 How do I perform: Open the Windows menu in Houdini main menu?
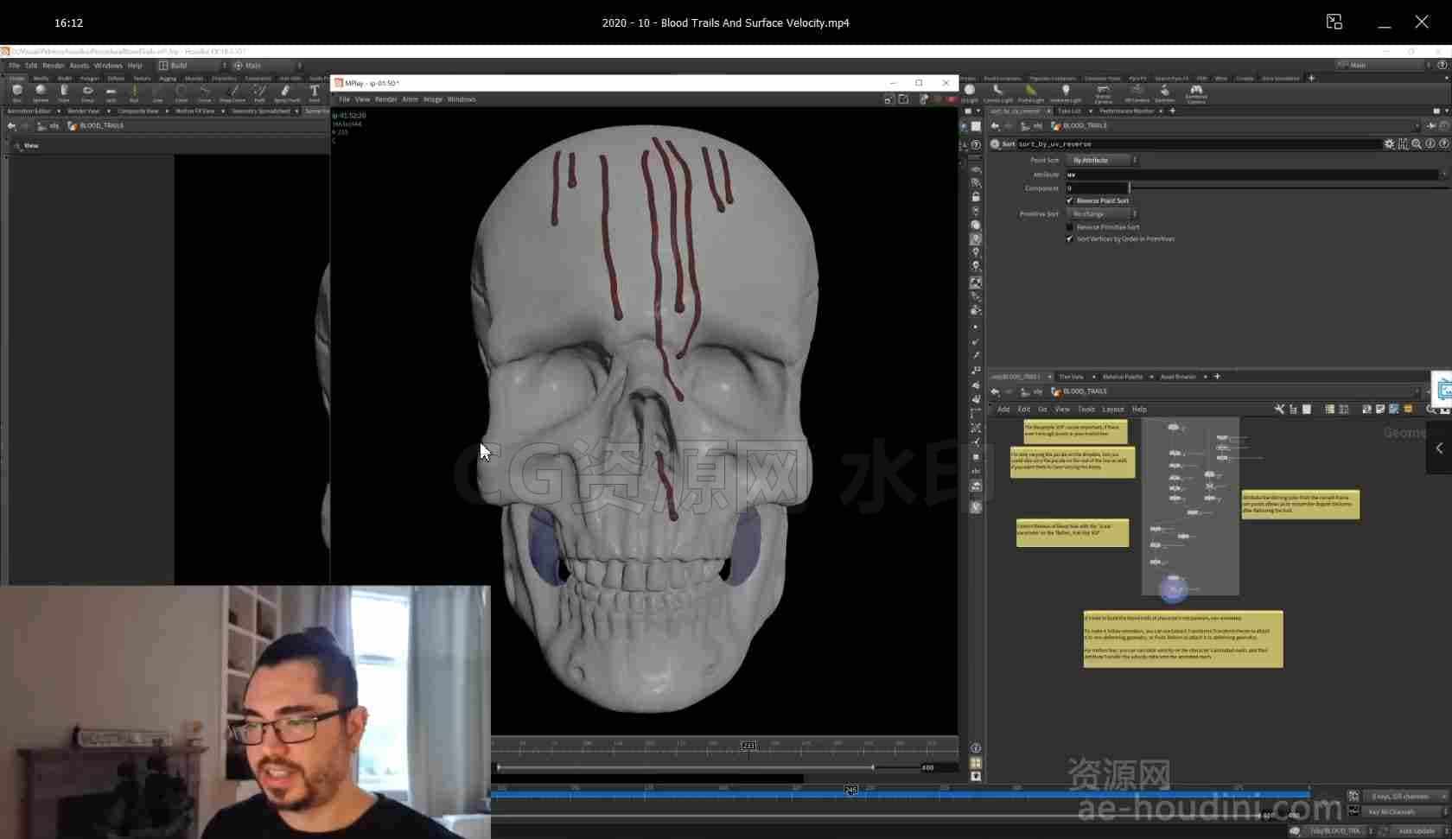[x=108, y=66]
